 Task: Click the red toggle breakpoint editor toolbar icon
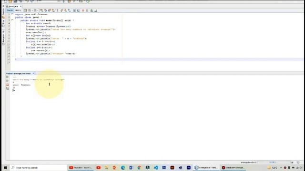[83, 10]
